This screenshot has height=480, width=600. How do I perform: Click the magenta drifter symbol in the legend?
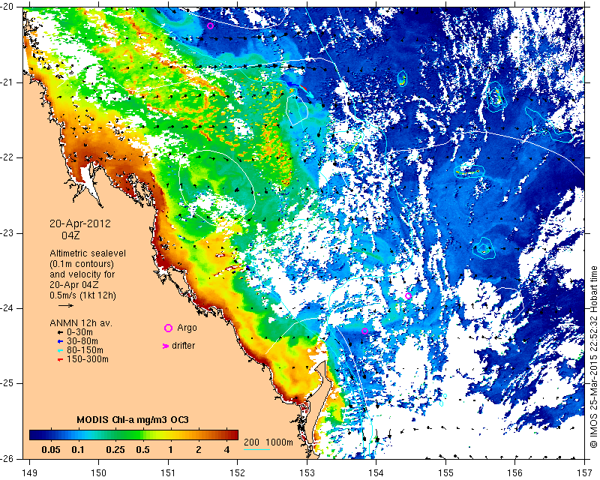click(x=166, y=346)
